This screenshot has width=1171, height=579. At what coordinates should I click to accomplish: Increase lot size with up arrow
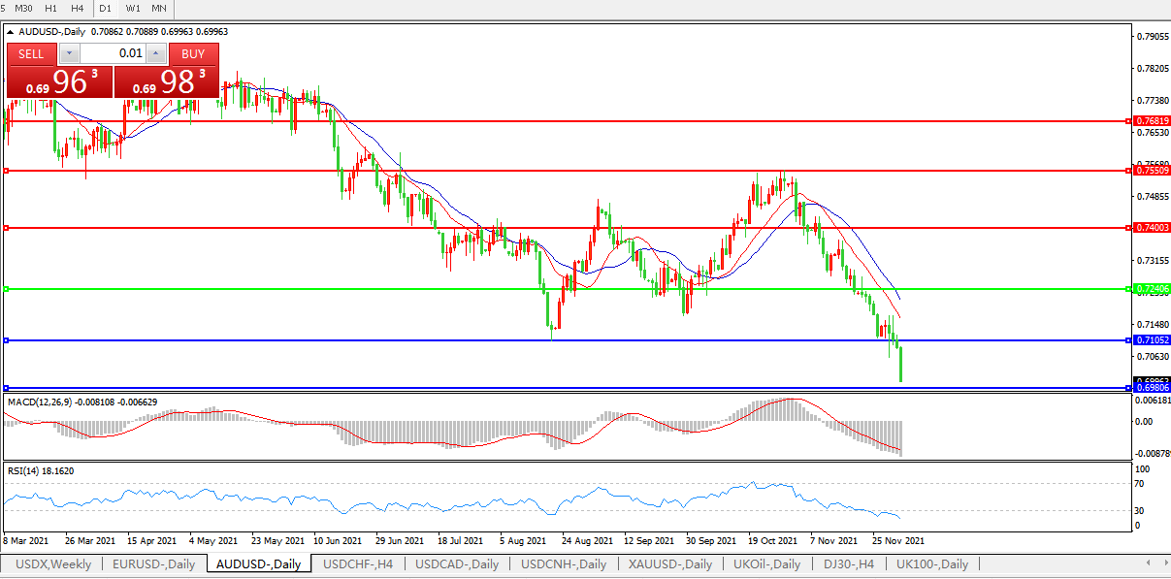point(155,53)
